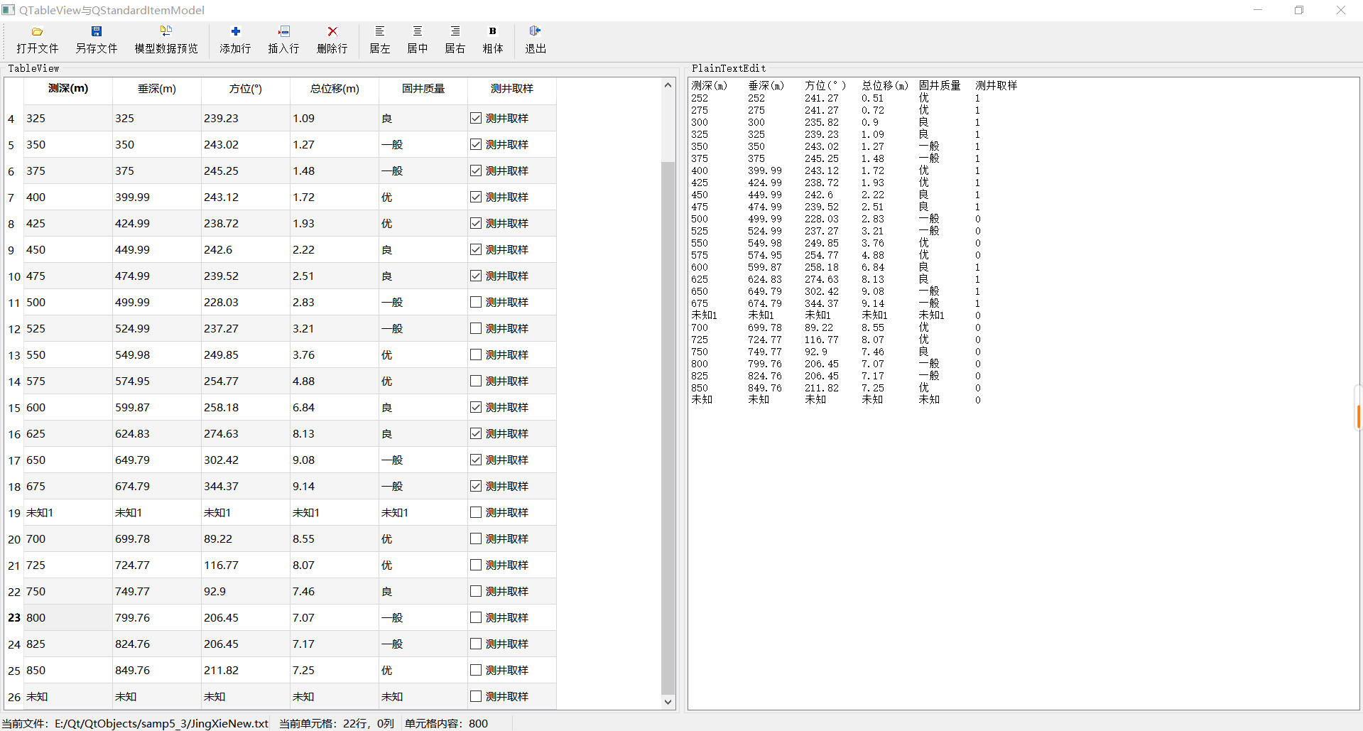Check the 测井取样 box in row 11
Viewport: 1363px width, 731px height.
pos(476,303)
